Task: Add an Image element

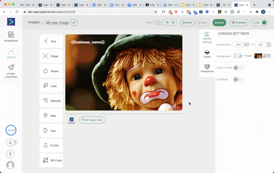Action: coord(51,56)
